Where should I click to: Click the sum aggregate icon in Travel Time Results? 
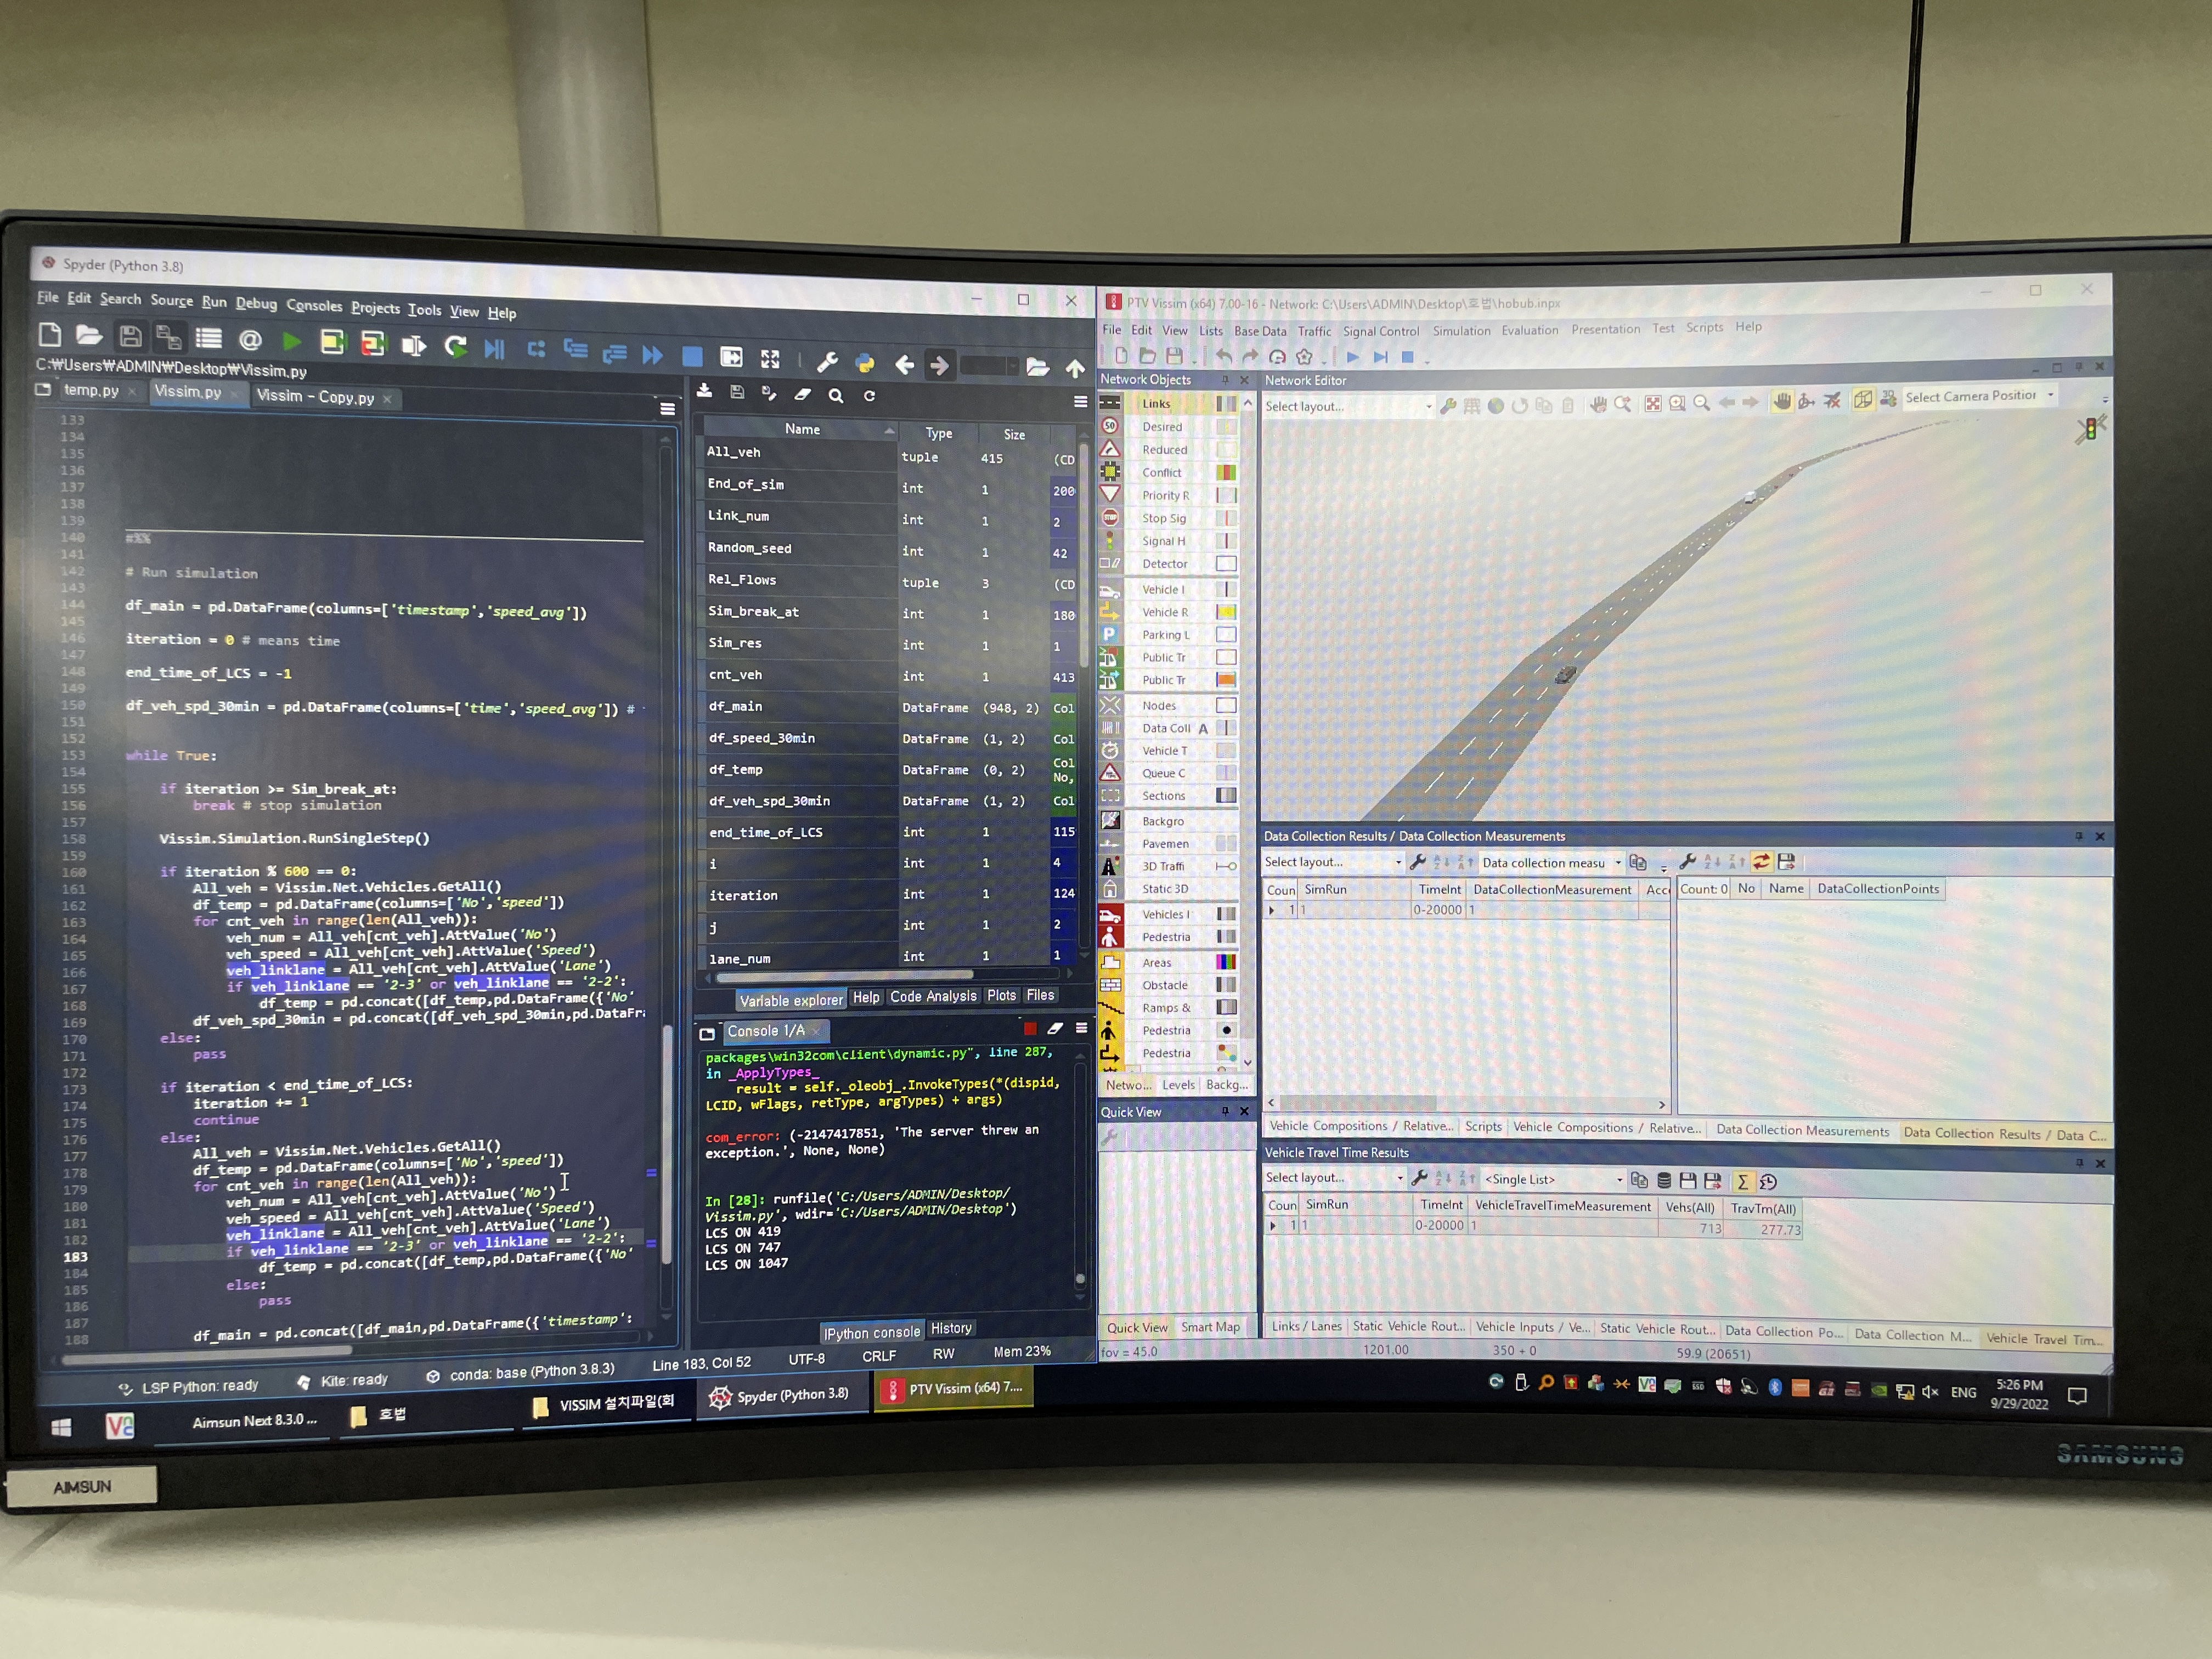1743,1181
